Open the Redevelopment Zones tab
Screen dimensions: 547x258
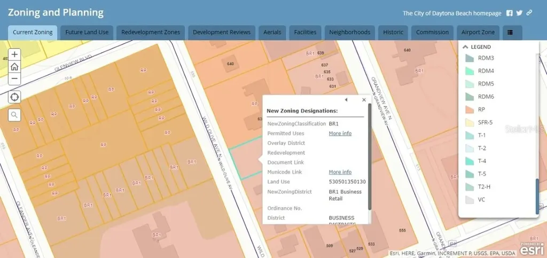pyautogui.click(x=151, y=33)
